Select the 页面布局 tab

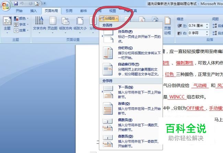(x=51, y=11)
